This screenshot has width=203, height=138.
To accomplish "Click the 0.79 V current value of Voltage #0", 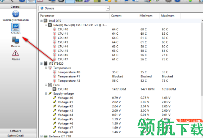I will click(116, 98).
